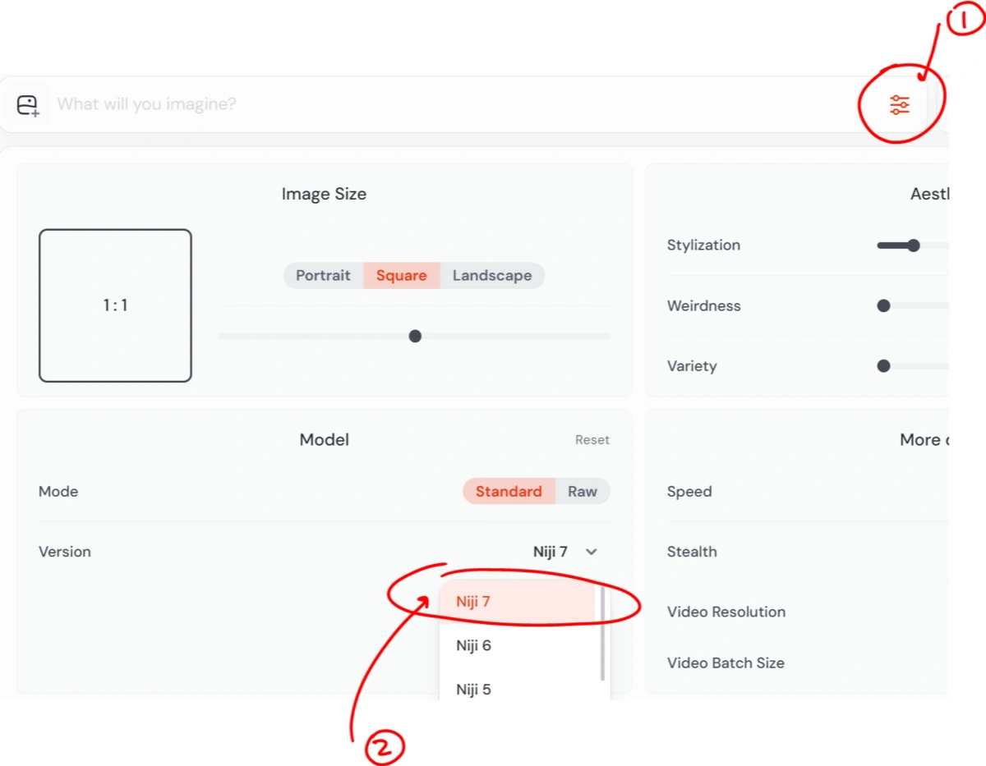
Task: Click the aspect ratio slider handle
Action: pyautogui.click(x=415, y=336)
